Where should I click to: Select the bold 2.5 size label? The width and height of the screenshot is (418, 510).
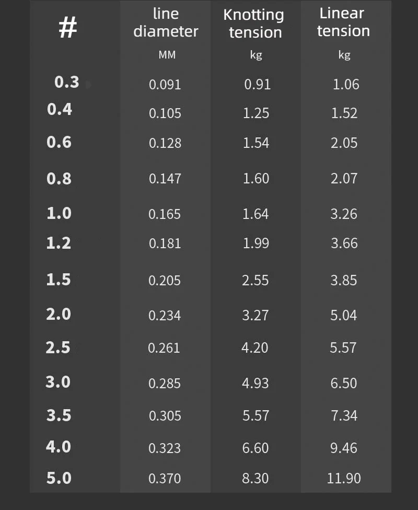[58, 347]
